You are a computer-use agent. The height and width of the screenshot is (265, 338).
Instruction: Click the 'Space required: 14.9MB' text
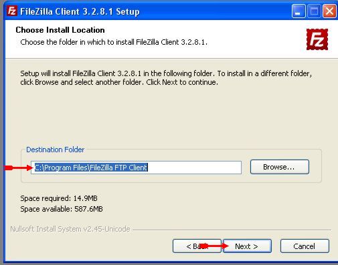point(59,198)
